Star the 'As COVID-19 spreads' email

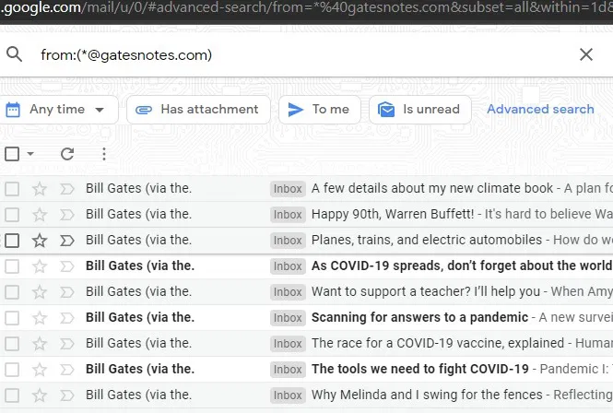tap(40, 266)
